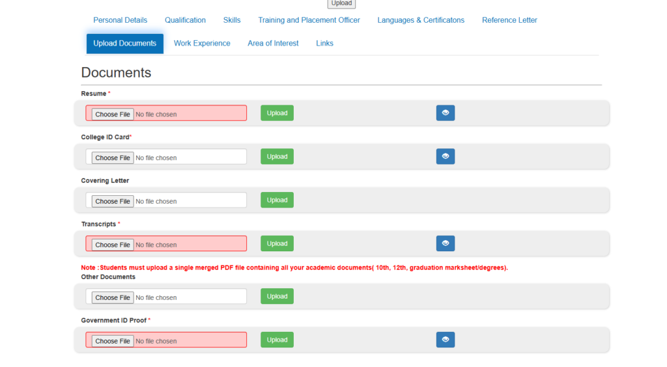667x367 pixels.
Task: Click the grey Upload button at top
Action: [341, 3]
